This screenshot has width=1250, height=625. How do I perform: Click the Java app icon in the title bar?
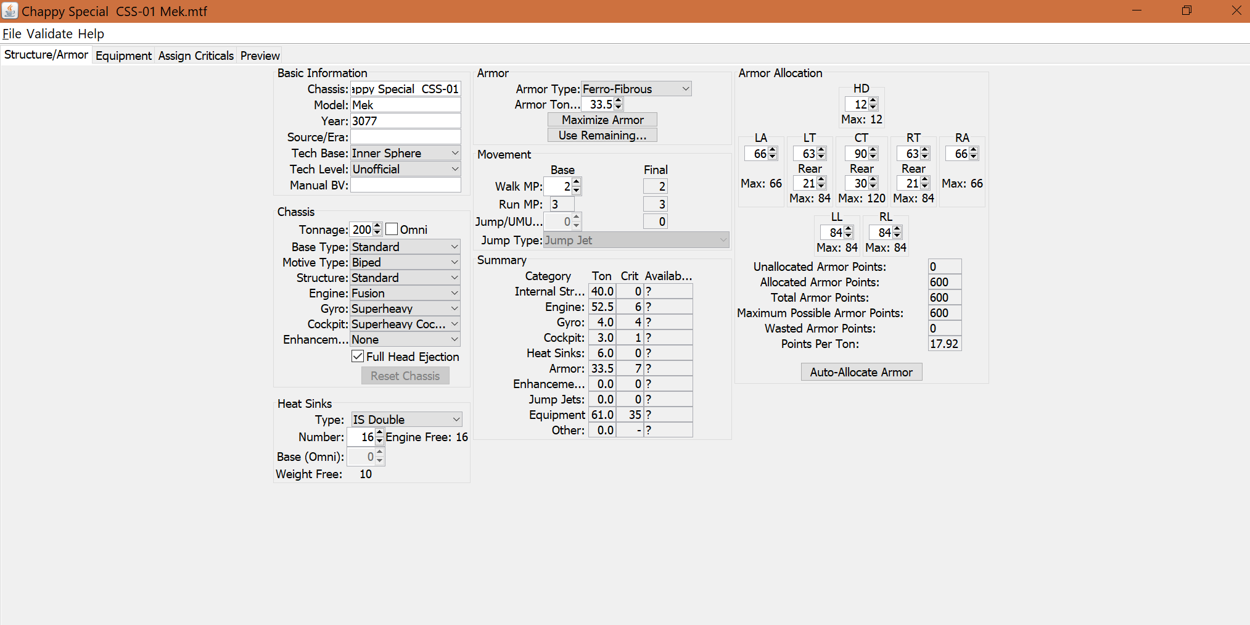pos(10,10)
